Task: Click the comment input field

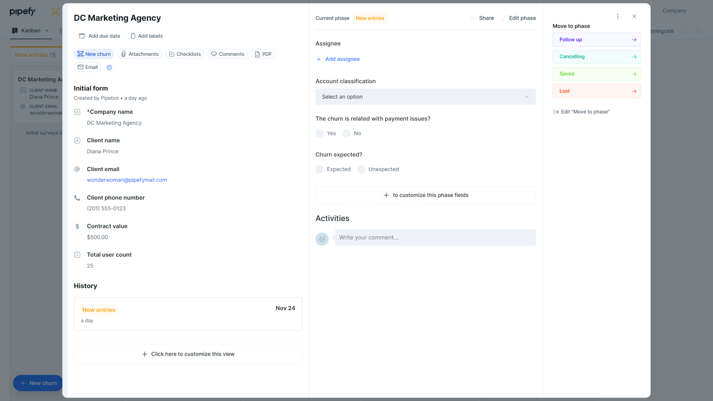Action: (x=434, y=237)
